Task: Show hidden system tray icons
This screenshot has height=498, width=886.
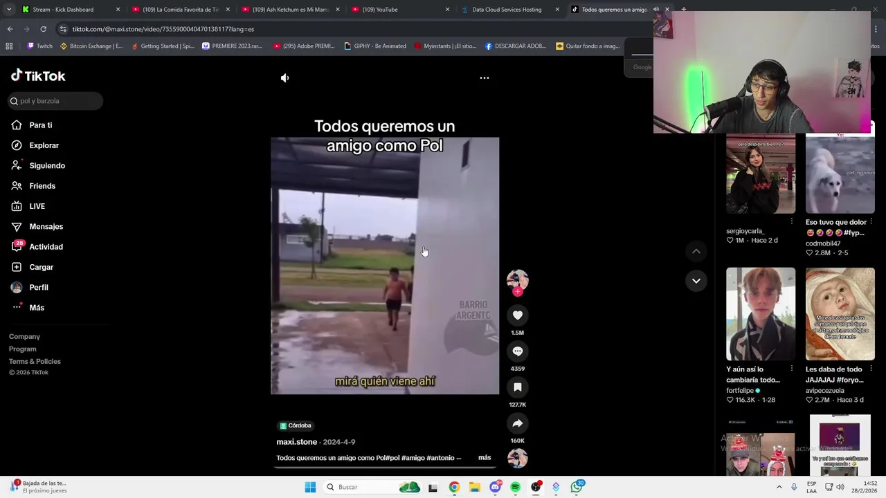Action: [779, 487]
